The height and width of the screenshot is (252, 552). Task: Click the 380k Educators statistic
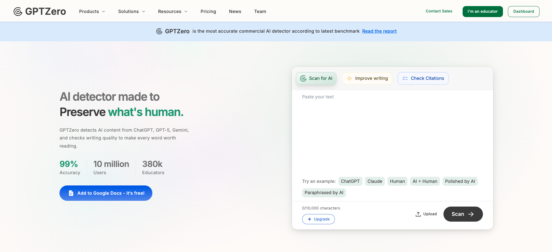pos(153,168)
